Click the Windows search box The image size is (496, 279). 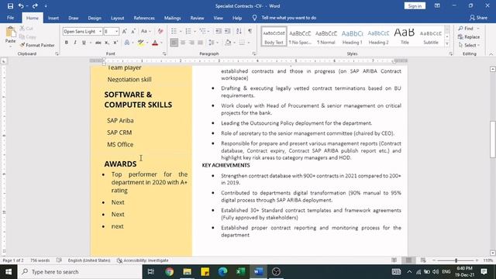80,272
